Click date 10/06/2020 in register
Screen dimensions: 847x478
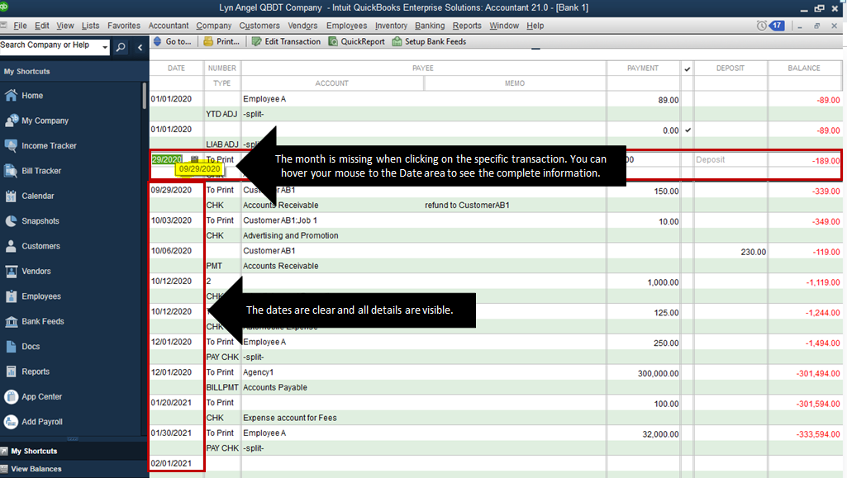pyautogui.click(x=171, y=251)
